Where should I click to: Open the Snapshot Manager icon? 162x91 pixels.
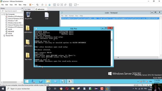[50, 5]
